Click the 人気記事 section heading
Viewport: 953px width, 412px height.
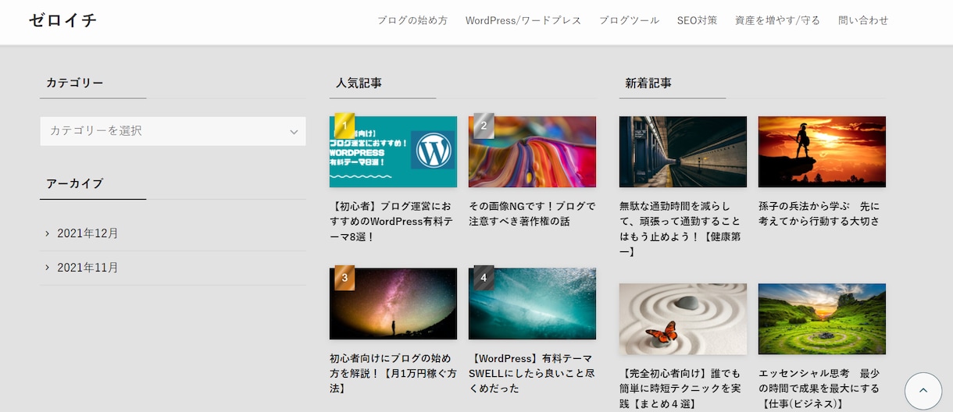coord(359,83)
